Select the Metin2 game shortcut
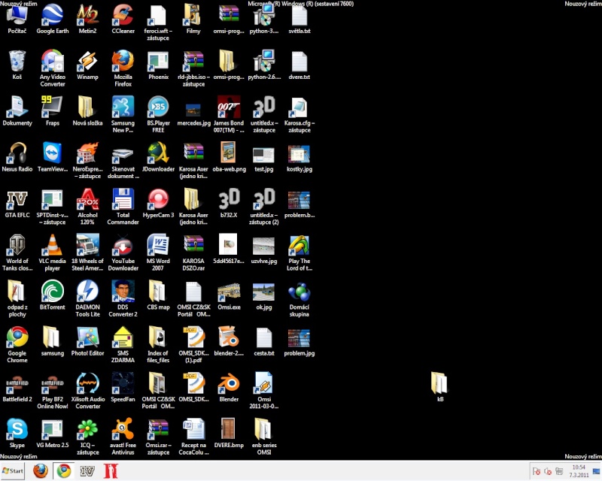The width and height of the screenshot is (602, 481). tap(87, 20)
